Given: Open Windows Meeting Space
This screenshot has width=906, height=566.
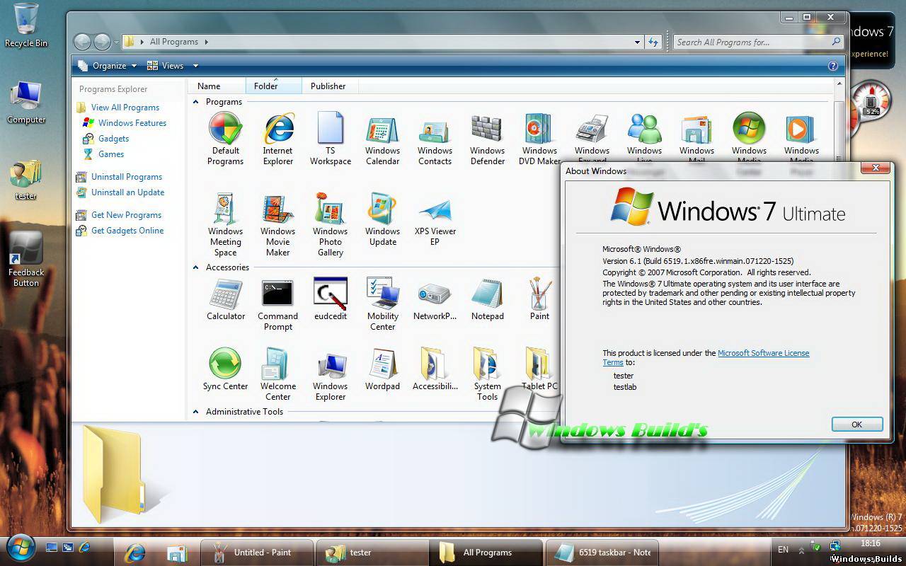Looking at the screenshot, I should (x=226, y=225).
